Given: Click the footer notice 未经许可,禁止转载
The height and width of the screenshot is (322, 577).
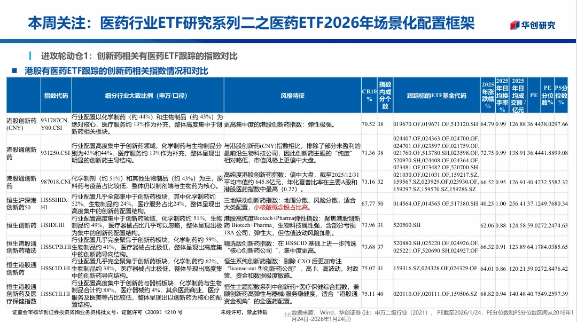Looking at the screenshot, I should point(244,312).
